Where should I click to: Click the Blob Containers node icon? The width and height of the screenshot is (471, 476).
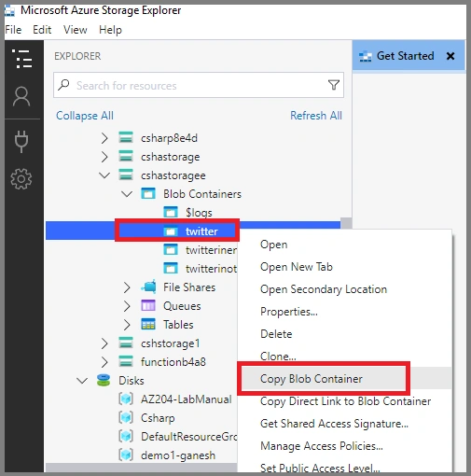click(x=148, y=193)
